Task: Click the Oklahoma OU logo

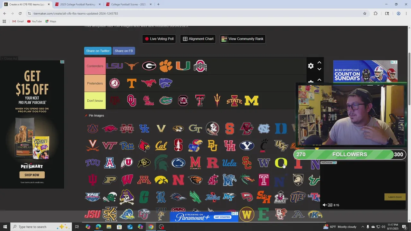Action: coord(132,101)
